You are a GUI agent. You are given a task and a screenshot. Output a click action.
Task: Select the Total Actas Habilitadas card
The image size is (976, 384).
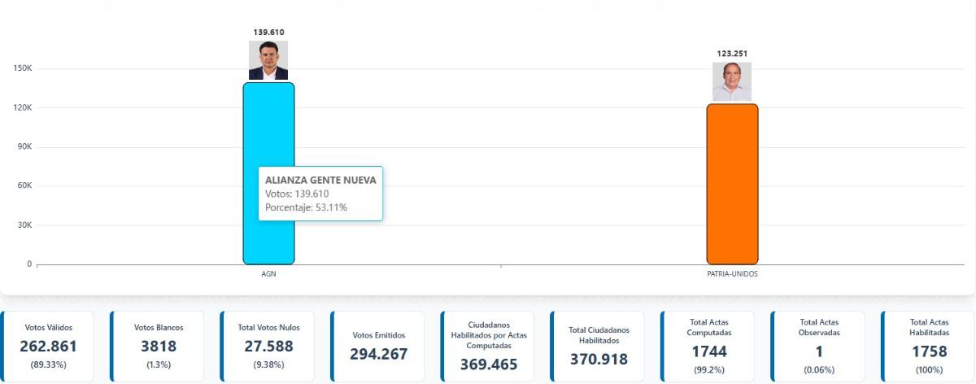(929, 347)
